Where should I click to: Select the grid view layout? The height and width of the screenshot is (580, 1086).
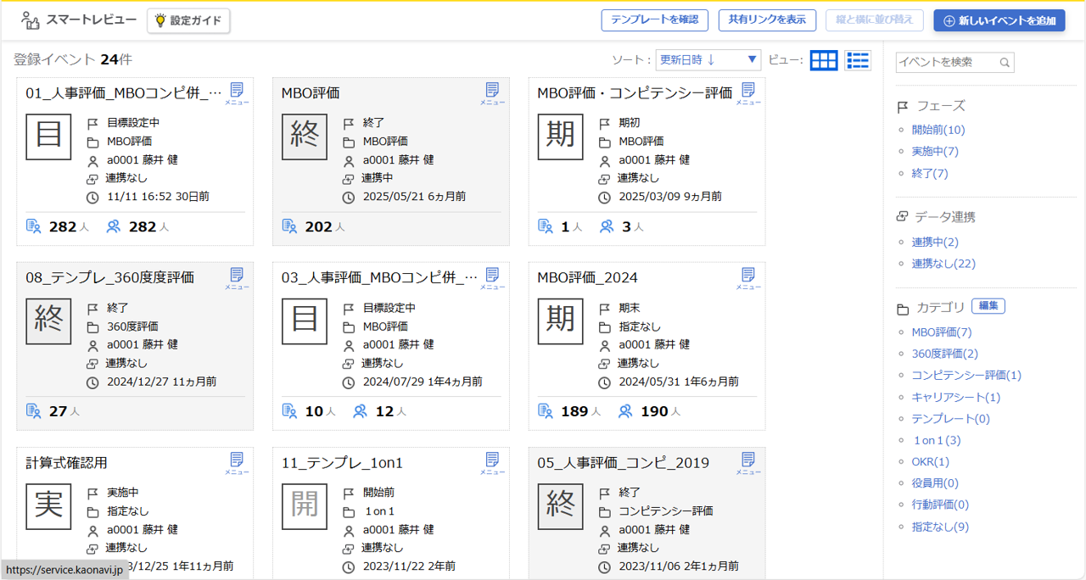coord(824,61)
